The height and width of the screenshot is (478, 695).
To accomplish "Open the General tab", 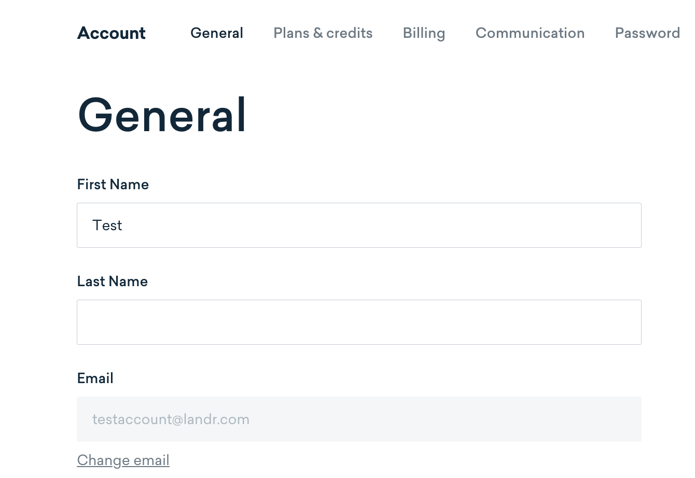I will tap(217, 33).
